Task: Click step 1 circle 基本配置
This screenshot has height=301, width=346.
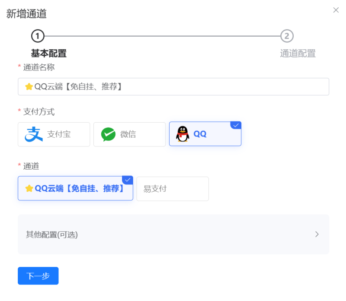Action: tap(38, 36)
